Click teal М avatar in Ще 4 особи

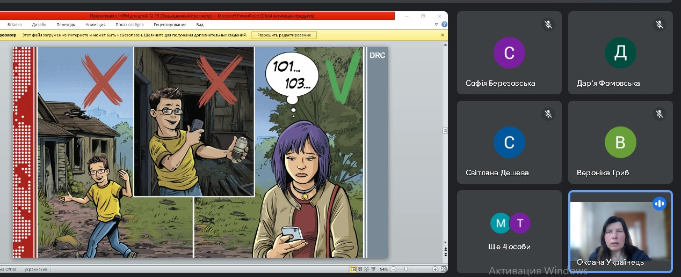tap(501, 223)
